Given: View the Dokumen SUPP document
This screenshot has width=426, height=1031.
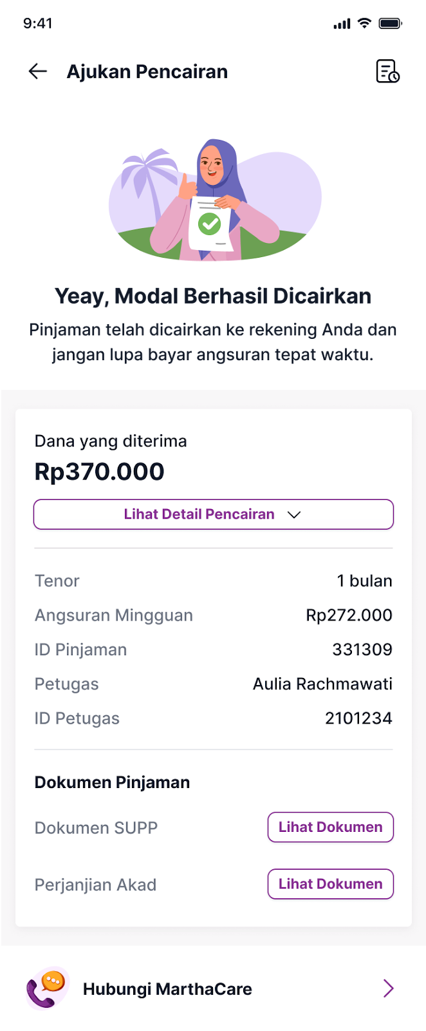Looking at the screenshot, I should [330, 827].
